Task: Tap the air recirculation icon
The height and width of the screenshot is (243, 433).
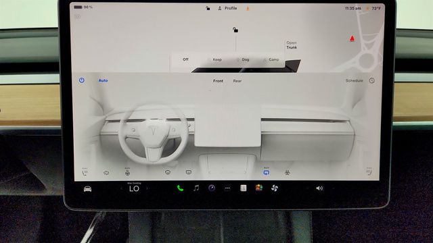Action: pyautogui.click(x=266, y=173)
